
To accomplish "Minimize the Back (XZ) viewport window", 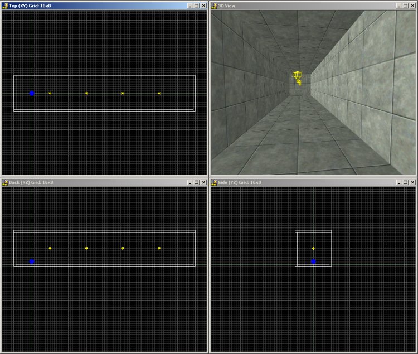I will click(189, 182).
